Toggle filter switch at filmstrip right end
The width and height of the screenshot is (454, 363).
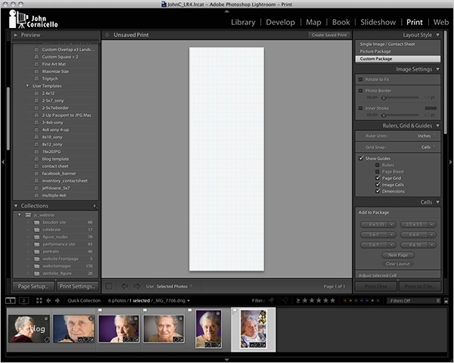click(x=446, y=301)
